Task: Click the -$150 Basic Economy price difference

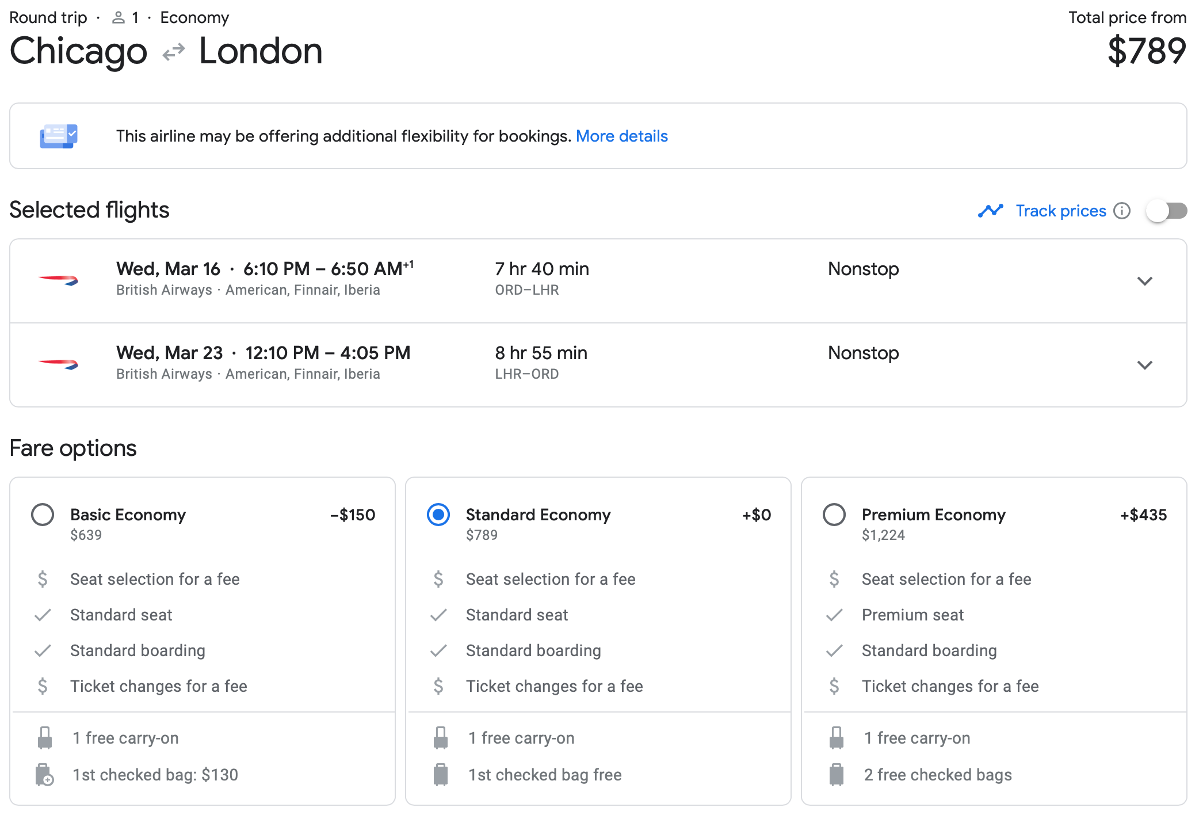Action: 353,515
